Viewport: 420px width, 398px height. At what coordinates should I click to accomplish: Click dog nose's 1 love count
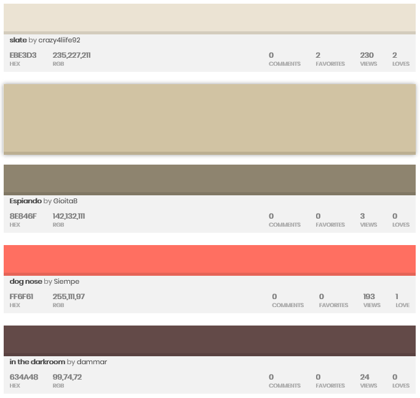click(397, 297)
